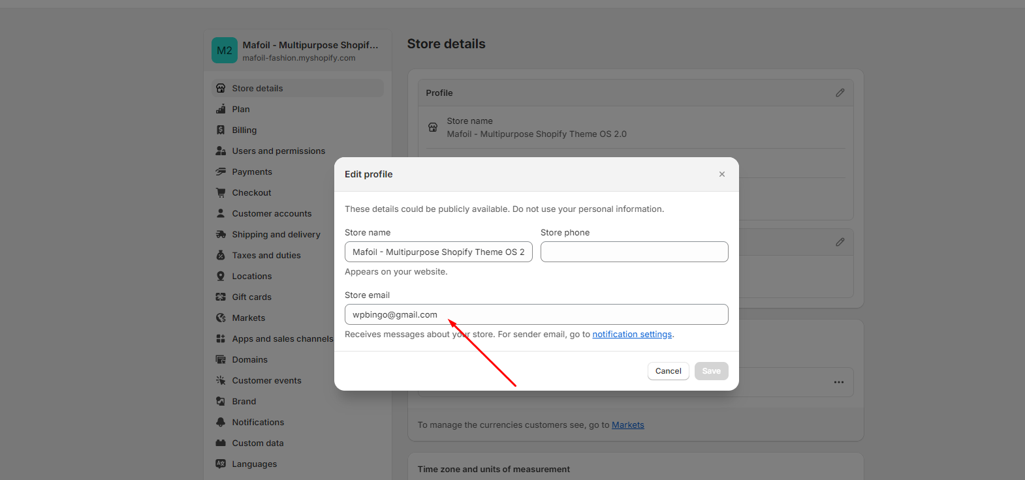Click the Billing receipt icon
The height and width of the screenshot is (480, 1025).
coord(221,130)
